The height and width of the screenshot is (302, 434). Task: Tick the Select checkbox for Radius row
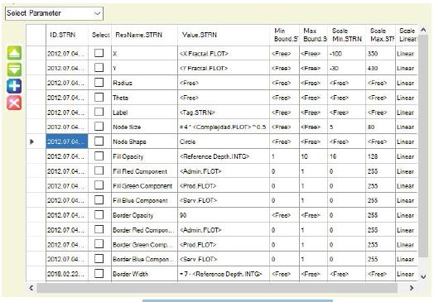click(99, 83)
